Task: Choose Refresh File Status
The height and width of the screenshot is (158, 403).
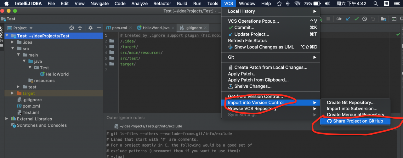Action: coord(271,41)
